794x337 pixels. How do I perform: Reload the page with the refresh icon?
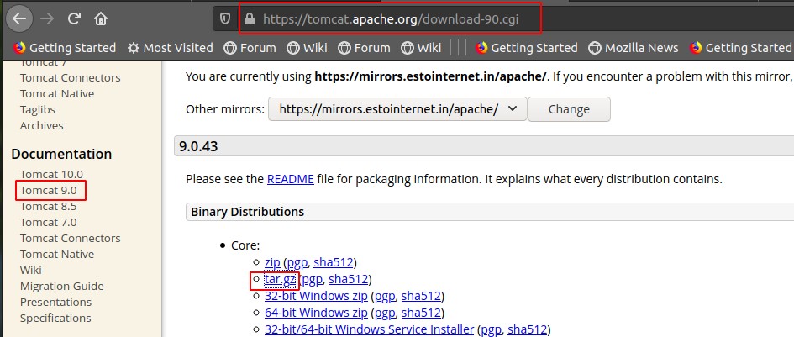point(75,18)
